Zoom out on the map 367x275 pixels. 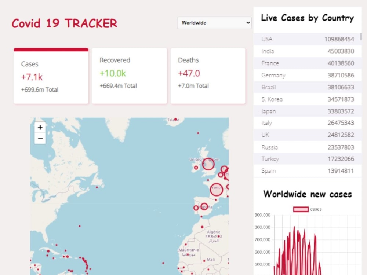[40, 139]
